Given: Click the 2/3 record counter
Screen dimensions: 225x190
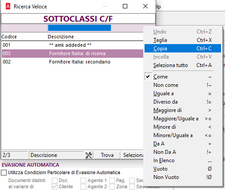Looking at the screenshot, I should click(14, 155).
